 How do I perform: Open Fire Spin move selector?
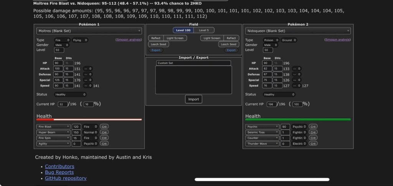tap(53, 138)
